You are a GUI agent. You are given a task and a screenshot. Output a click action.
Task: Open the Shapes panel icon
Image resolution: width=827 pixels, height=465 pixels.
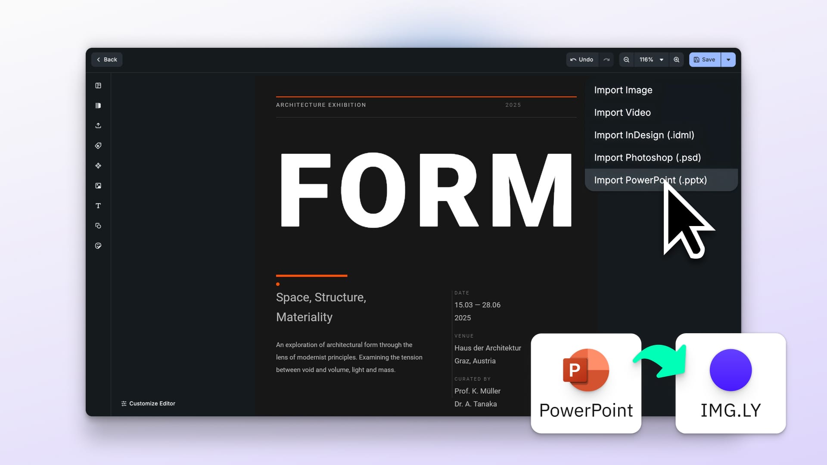pyautogui.click(x=98, y=226)
